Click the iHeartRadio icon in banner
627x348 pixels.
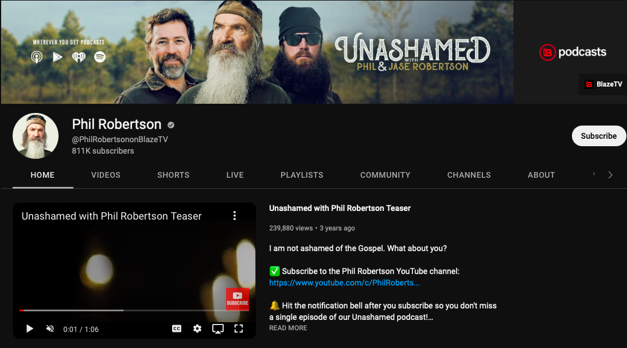click(x=79, y=57)
